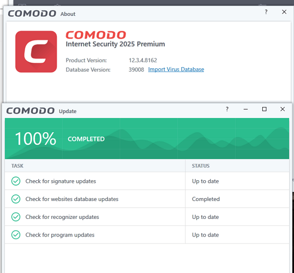The image size is (294, 273).
Task: Click the Import Virus Database link
Action: point(176,69)
